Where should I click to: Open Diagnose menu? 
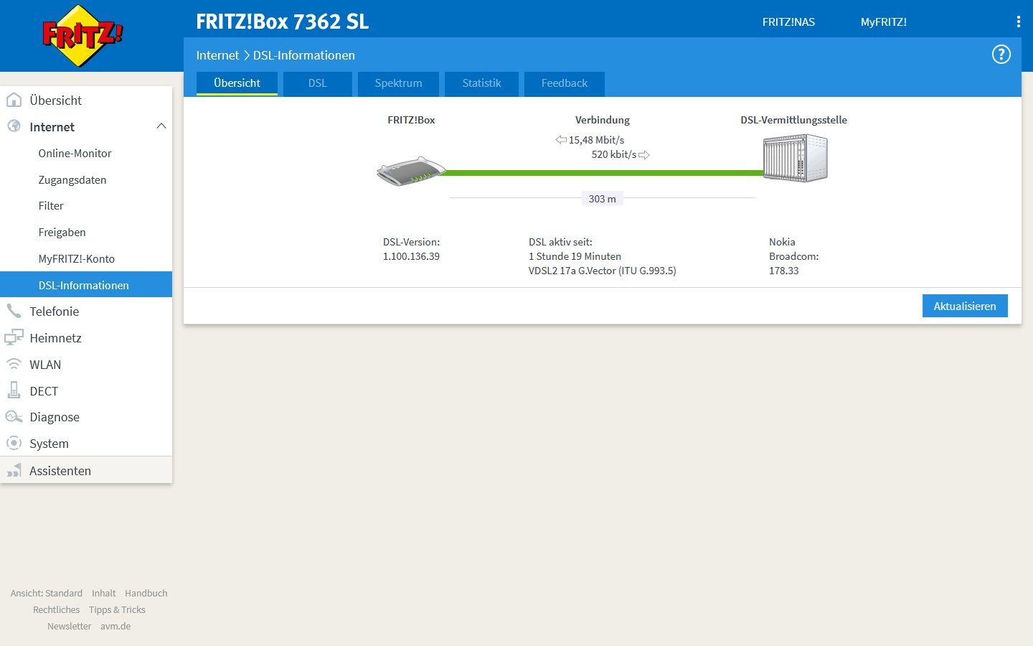pos(86,416)
